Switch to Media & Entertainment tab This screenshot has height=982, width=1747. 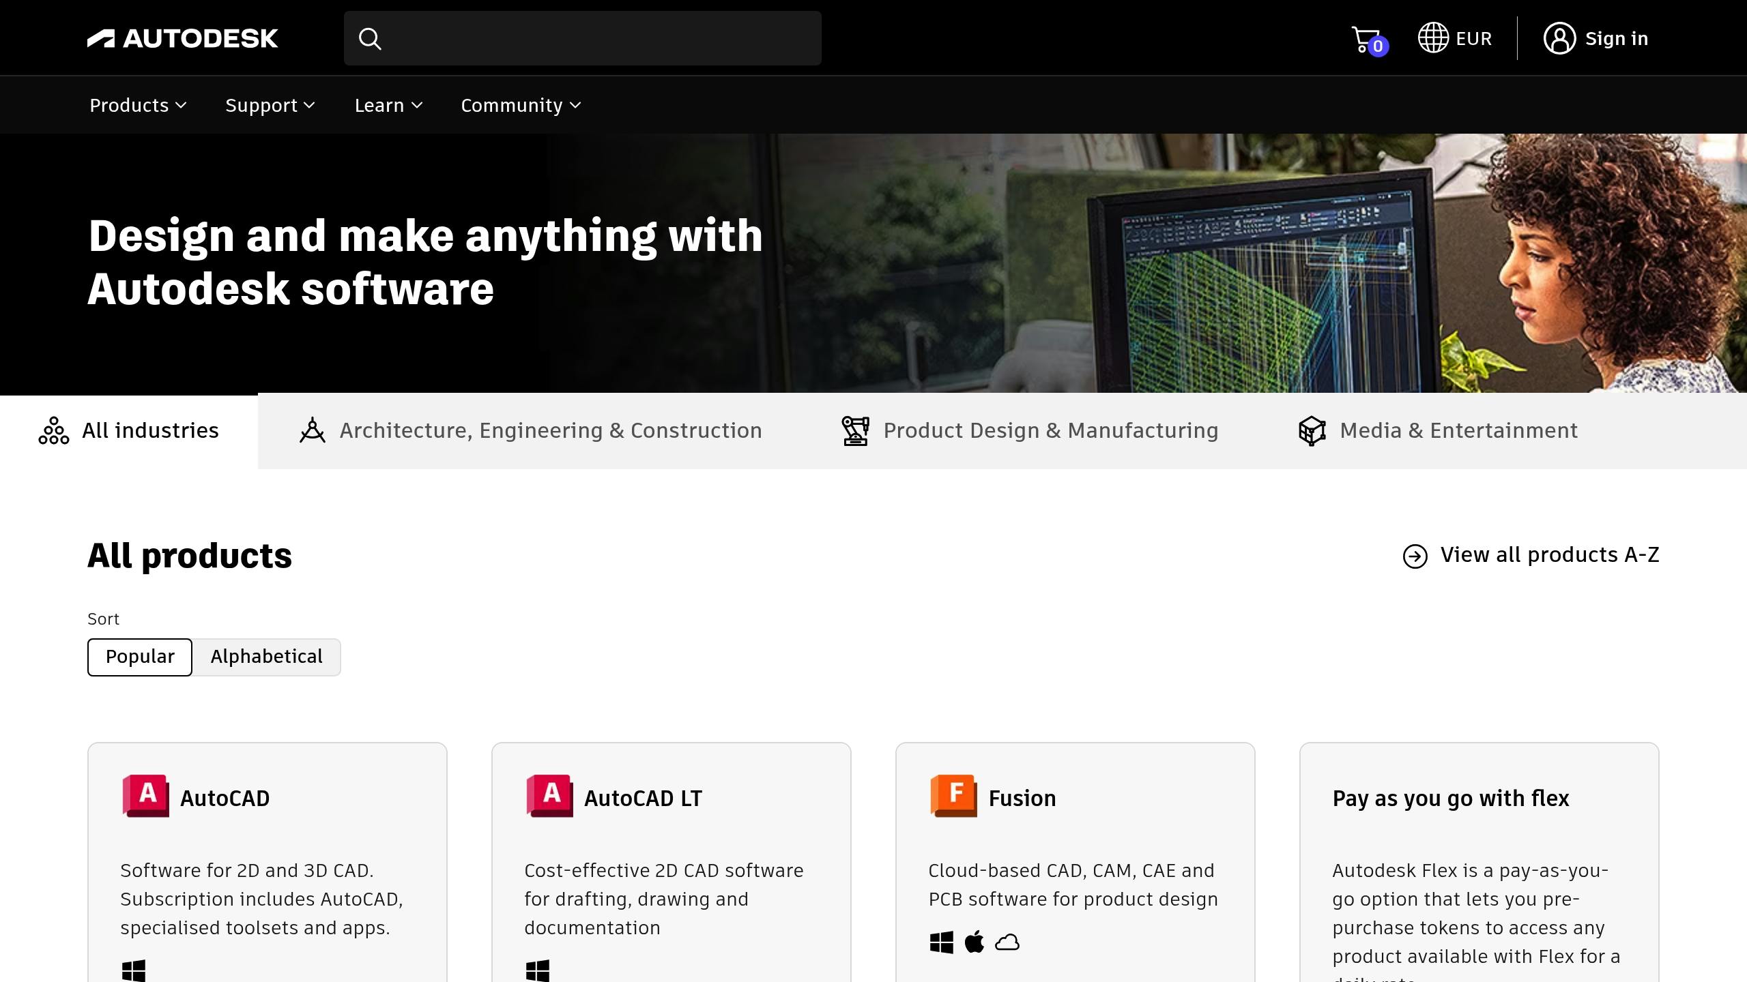pos(1438,431)
